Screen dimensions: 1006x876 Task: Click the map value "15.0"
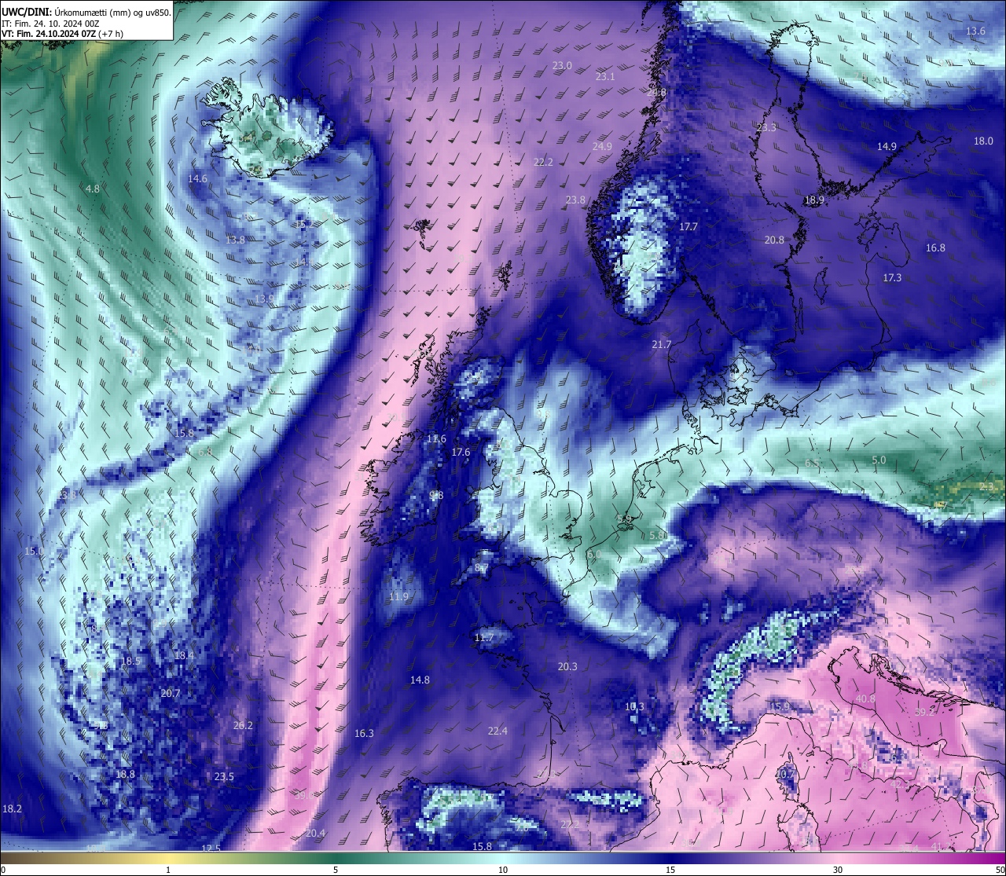(34, 552)
